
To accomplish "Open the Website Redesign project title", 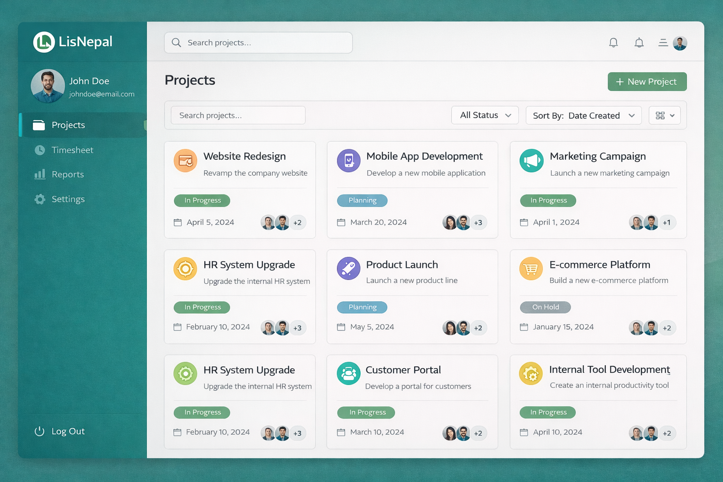I will [245, 156].
